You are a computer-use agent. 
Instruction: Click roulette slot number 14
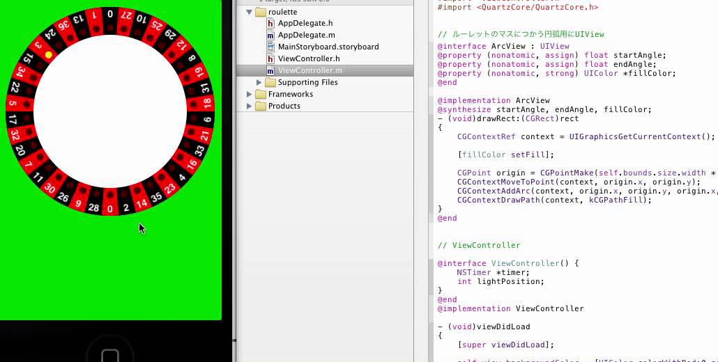pos(142,202)
